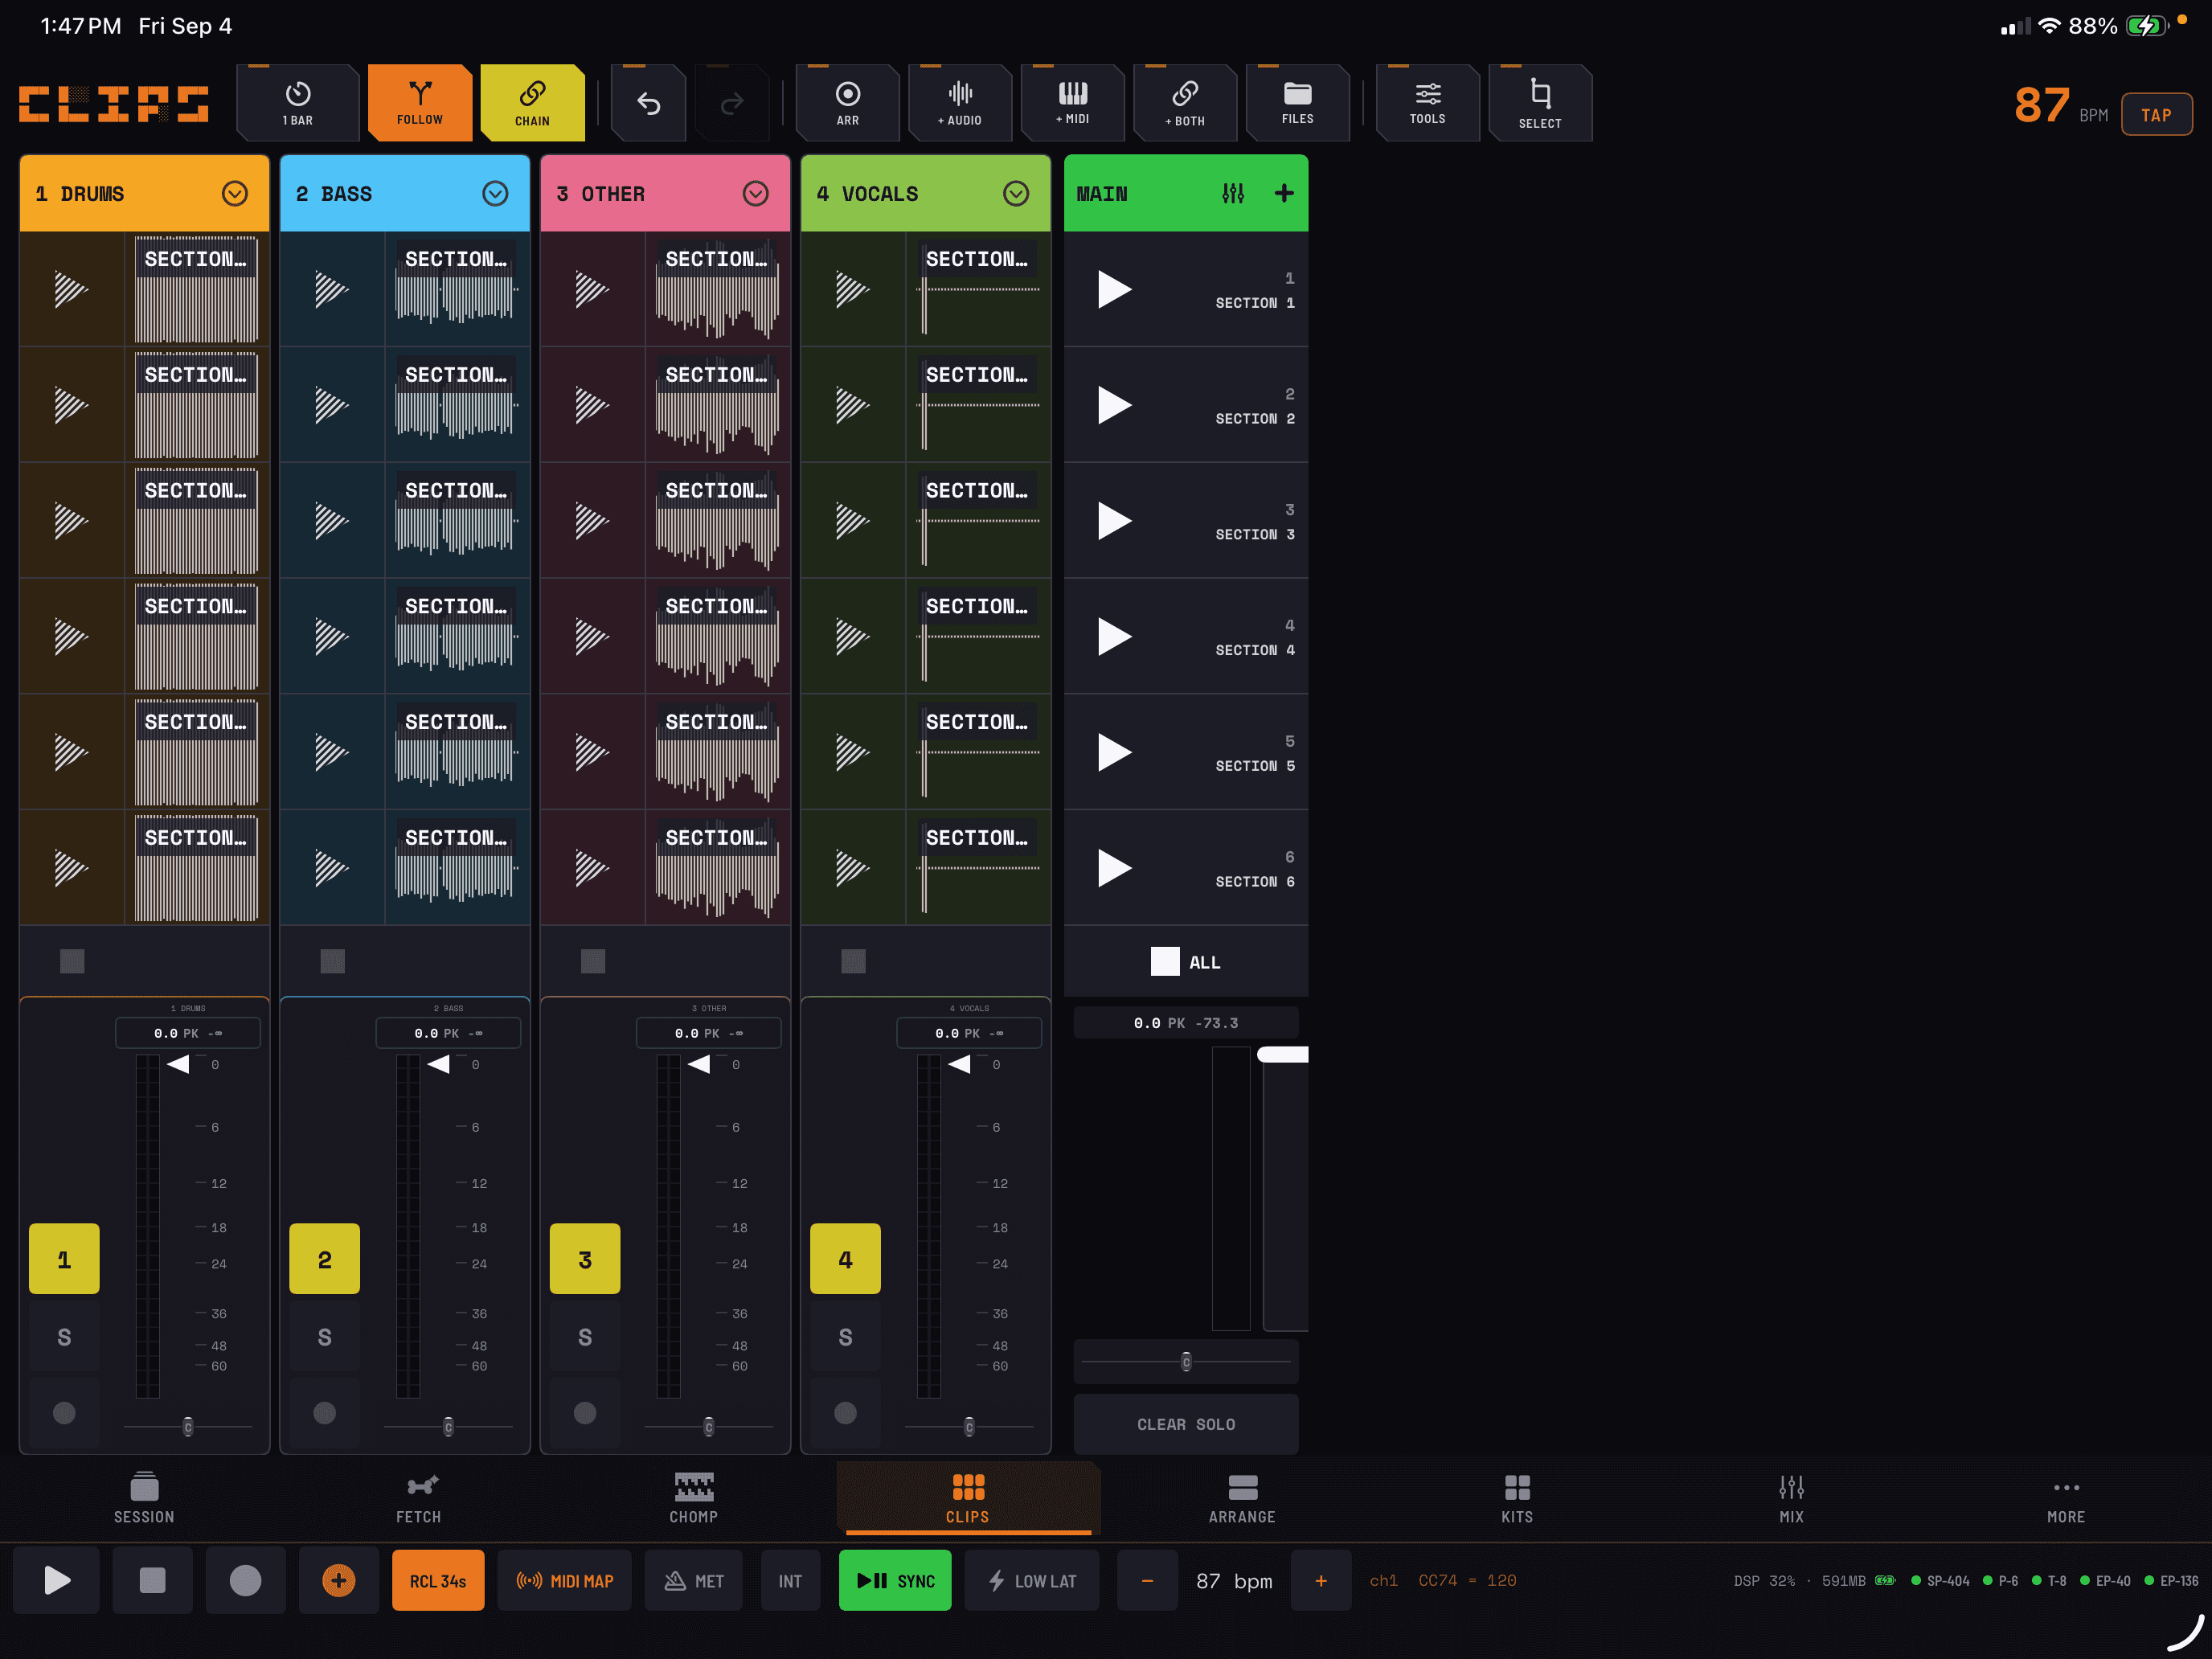Switch to the MIX tab
Image resolution: width=2212 pixels, height=1659 pixels.
[x=1792, y=1498]
